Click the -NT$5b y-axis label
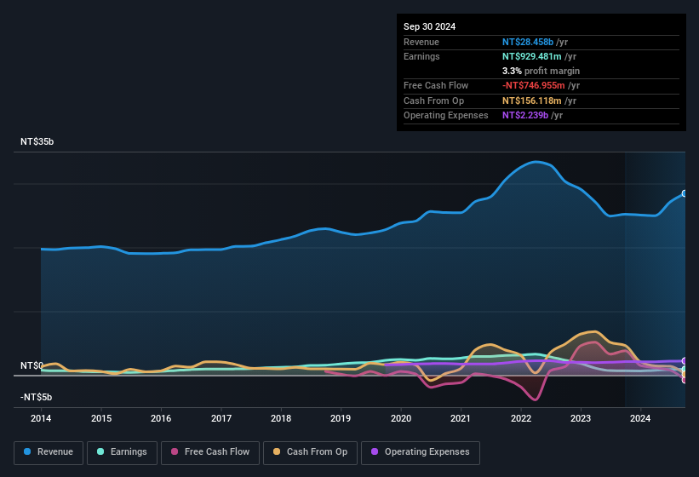The height and width of the screenshot is (477, 699). pyautogui.click(x=36, y=397)
